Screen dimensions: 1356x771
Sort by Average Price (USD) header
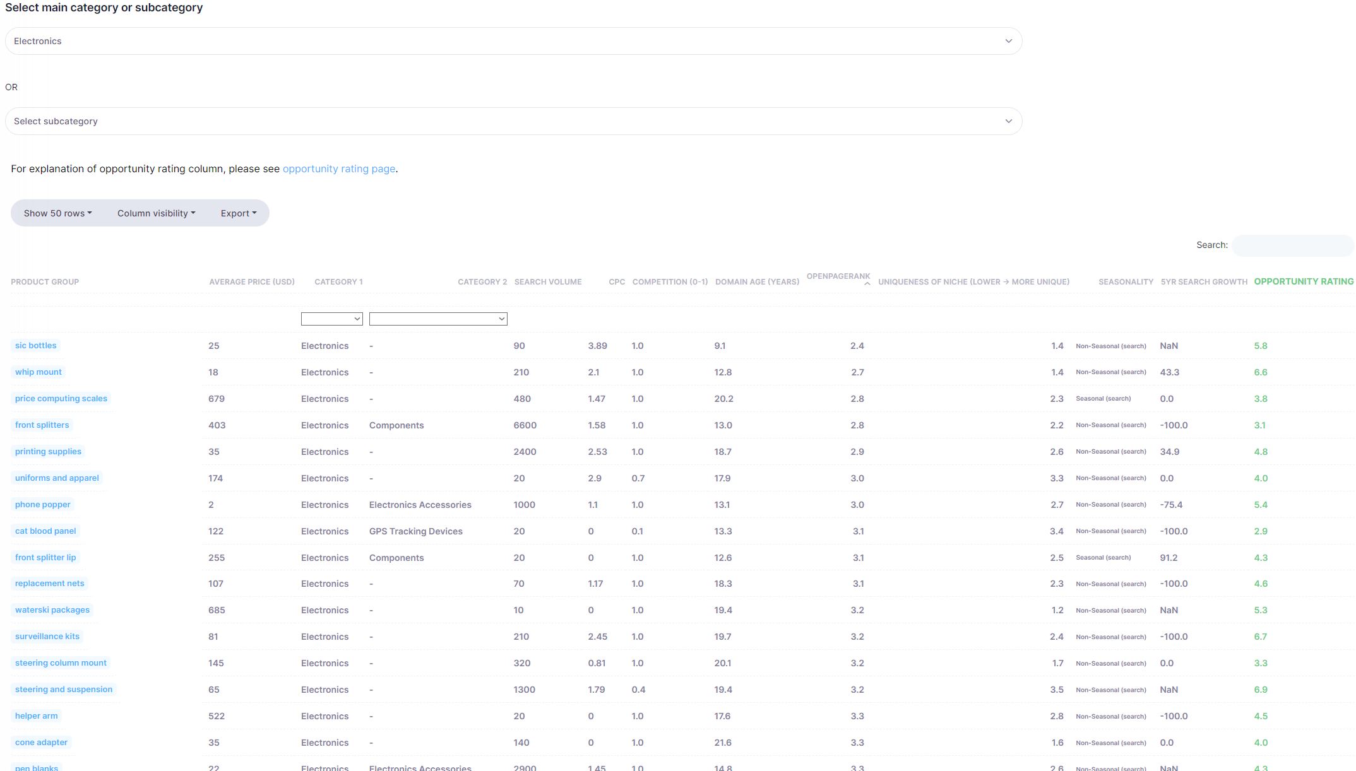[x=251, y=282]
